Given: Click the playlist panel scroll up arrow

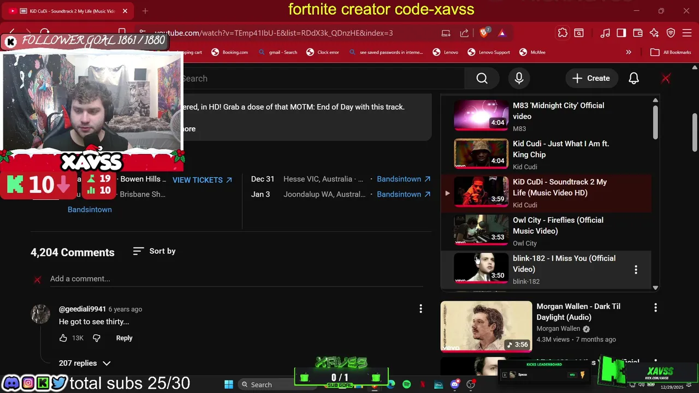Looking at the screenshot, I should pos(655,100).
